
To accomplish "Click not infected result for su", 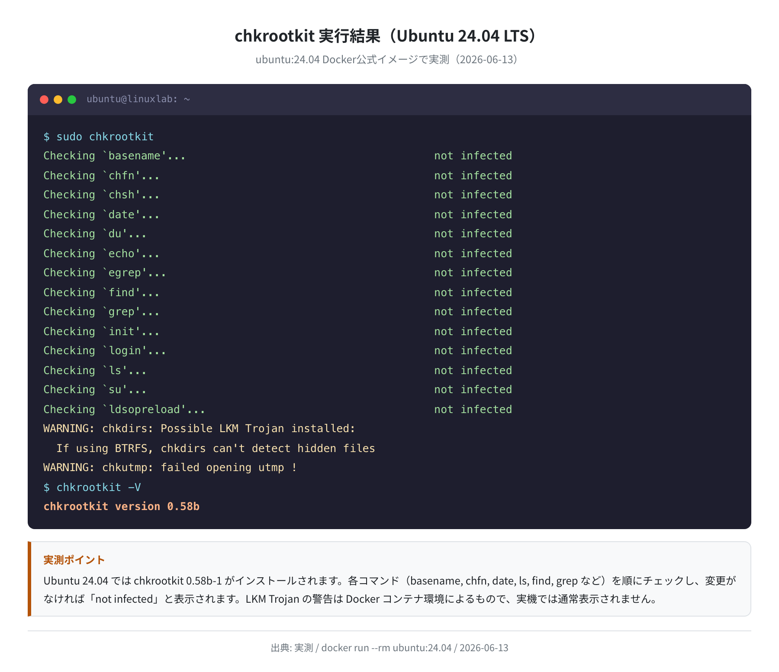I will [473, 390].
